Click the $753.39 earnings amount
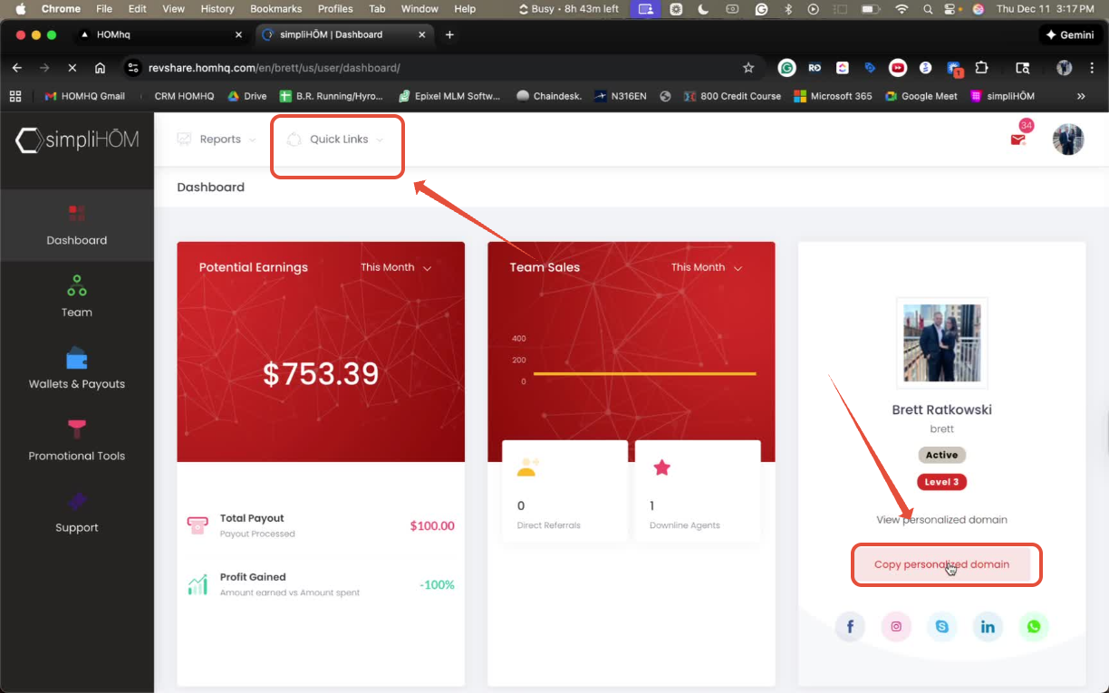Image resolution: width=1109 pixels, height=693 pixels. (321, 373)
